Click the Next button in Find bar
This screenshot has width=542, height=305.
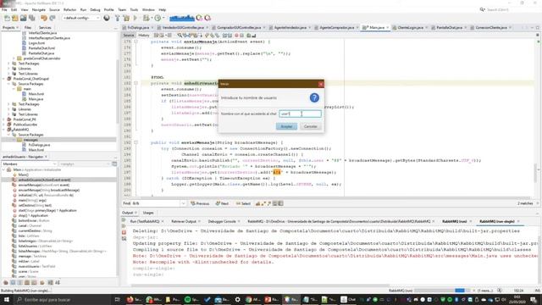click(222, 203)
